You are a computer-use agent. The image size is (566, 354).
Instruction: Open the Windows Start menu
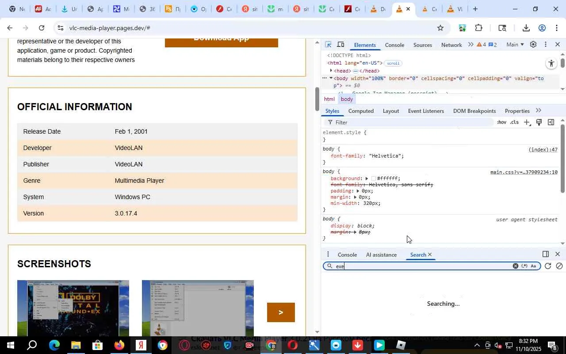11,345
